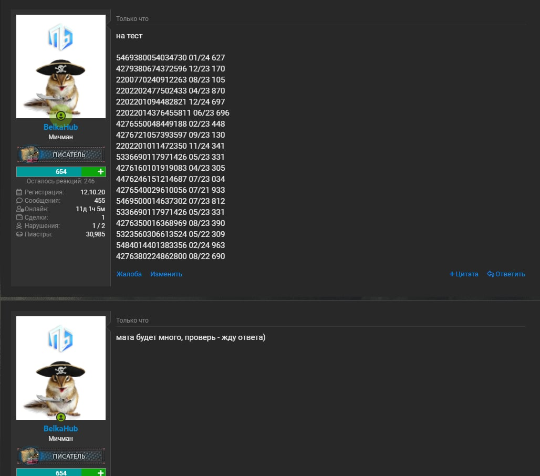This screenshot has height=476, width=540.
Task: Click the online status icon on first avatar
Action: coord(61,116)
